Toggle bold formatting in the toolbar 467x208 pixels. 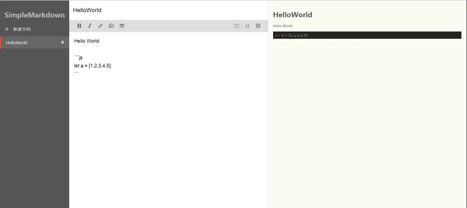tap(79, 26)
